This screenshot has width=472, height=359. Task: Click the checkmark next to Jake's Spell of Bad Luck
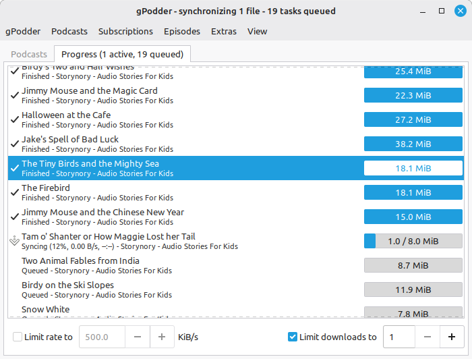coord(14,144)
